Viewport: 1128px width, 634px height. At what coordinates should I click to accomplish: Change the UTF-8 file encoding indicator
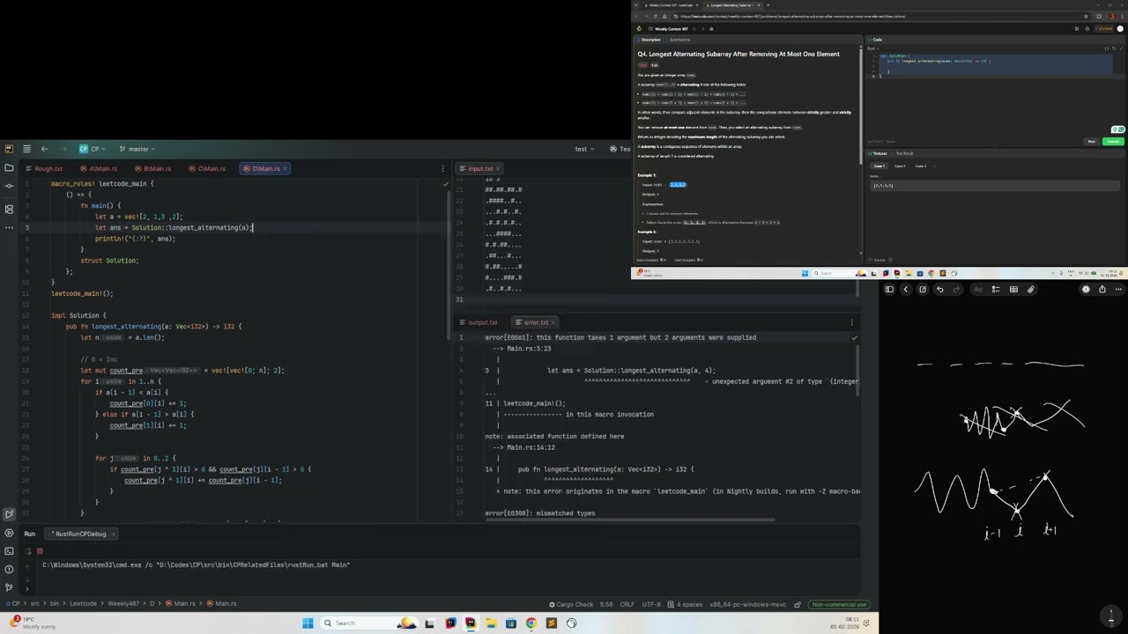651,605
